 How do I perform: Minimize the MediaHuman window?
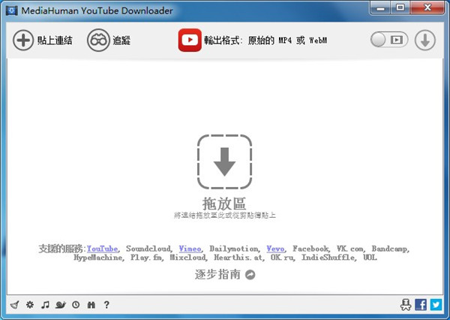click(x=380, y=8)
